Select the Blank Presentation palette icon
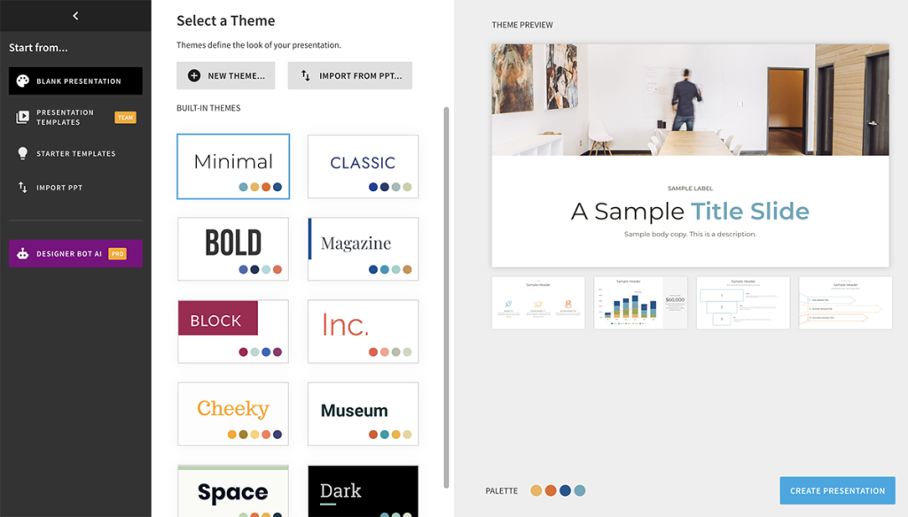The width and height of the screenshot is (908, 517). coord(24,81)
